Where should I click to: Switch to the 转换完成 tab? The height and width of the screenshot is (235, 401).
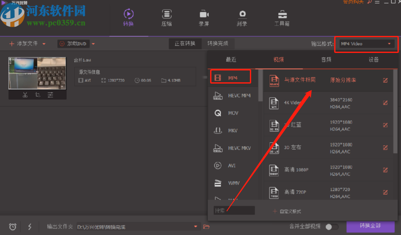[x=218, y=44]
